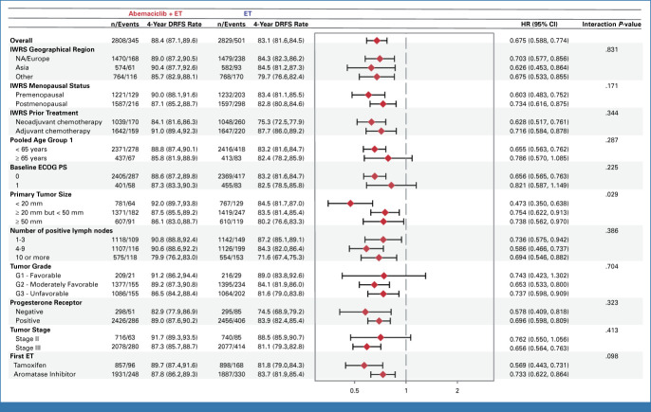This screenshot has width=651, height=412.
Task: Click the '2' x-axis tick label
Action: pyautogui.click(x=457, y=390)
